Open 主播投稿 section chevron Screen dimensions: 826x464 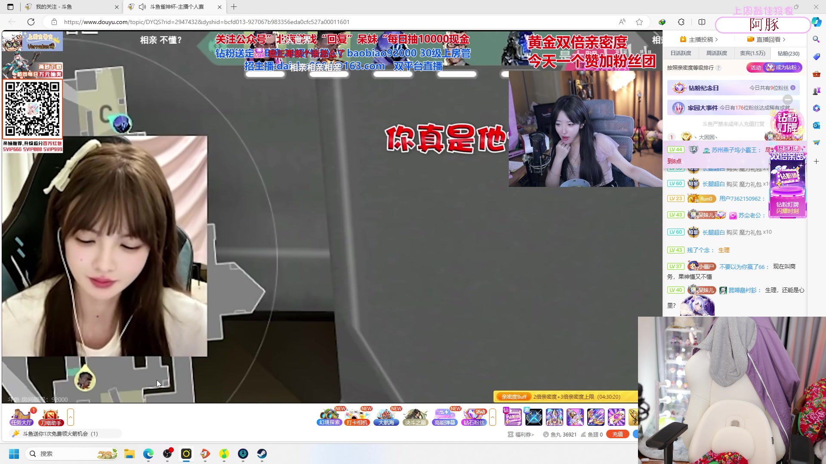pos(717,40)
